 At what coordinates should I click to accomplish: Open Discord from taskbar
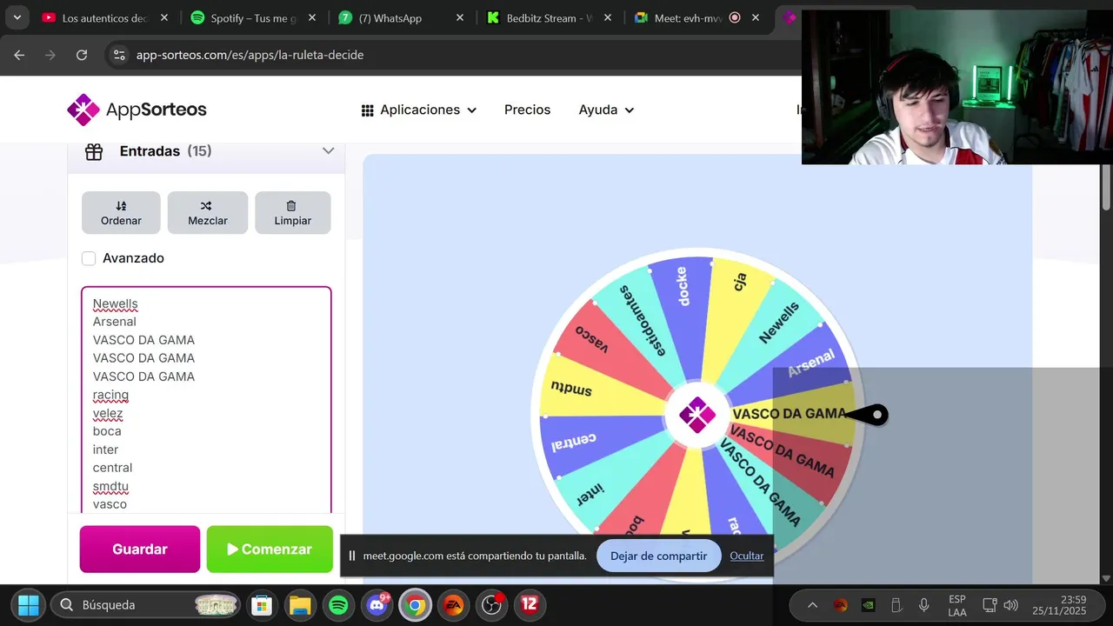(377, 605)
